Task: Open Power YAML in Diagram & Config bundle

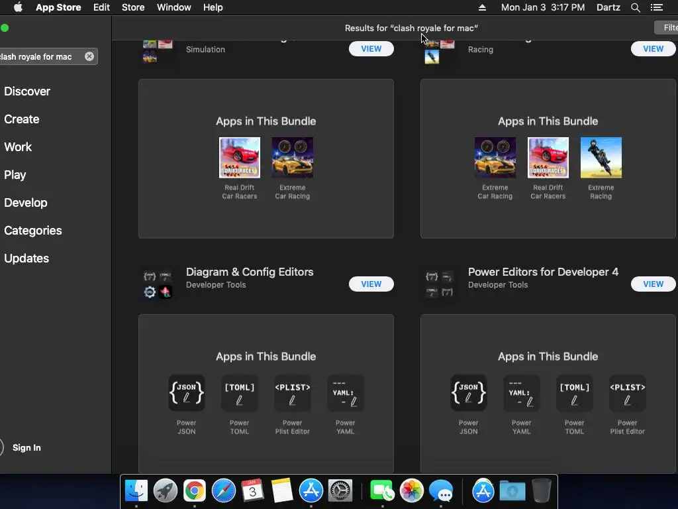Action: 346,392
